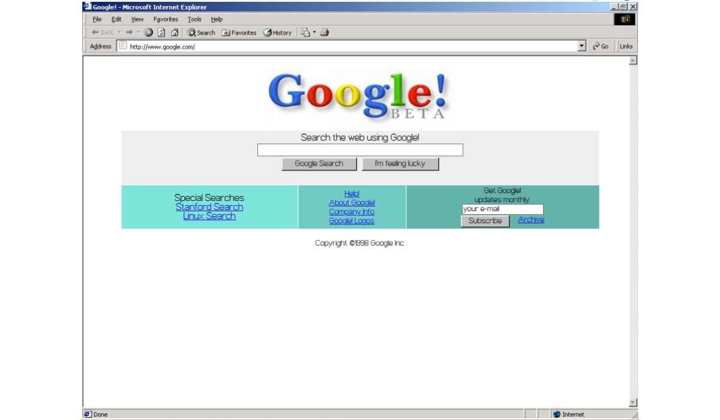Viewport: 720px width, 420px height.
Task: Click the Internet zone status indicator
Action: tap(568, 414)
